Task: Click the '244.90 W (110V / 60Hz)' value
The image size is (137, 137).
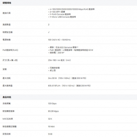Action: pyautogui.click(x=67, y=78)
